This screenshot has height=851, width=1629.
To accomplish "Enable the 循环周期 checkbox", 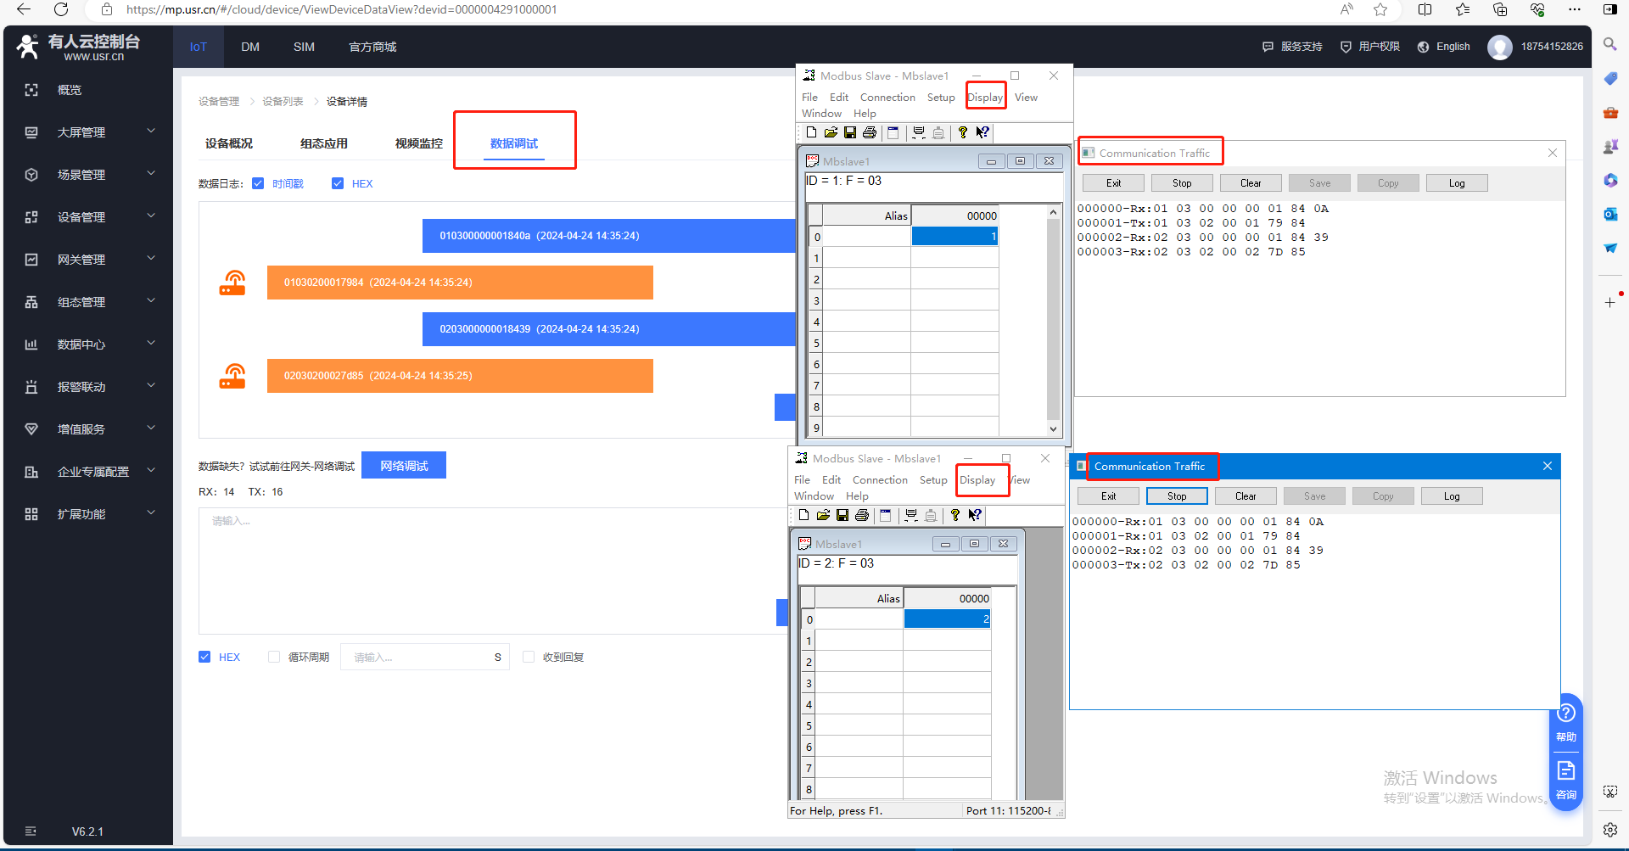I will tap(274, 658).
